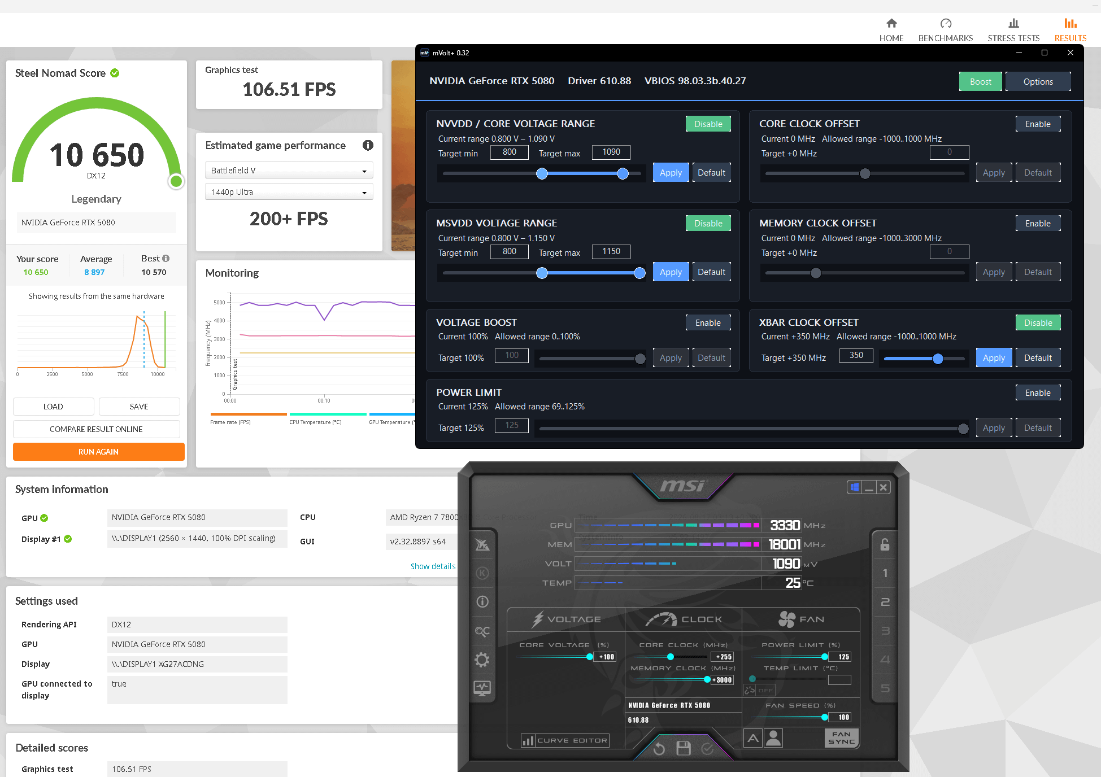Launch Afterburner OC Scanner icon
The height and width of the screenshot is (777, 1101).
[482, 631]
